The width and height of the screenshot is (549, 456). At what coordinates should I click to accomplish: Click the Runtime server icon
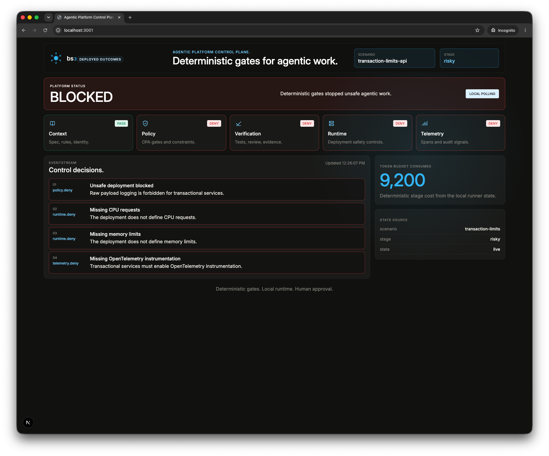[331, 123]
